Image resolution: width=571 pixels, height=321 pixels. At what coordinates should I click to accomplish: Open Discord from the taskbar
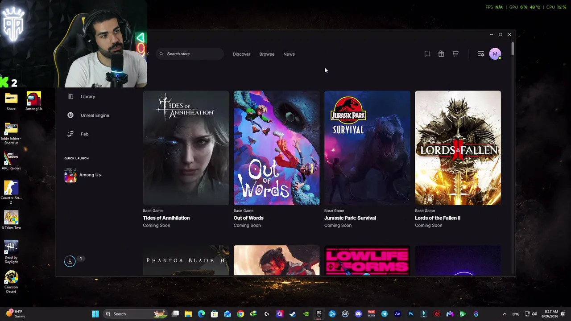click(x=358, y=314)
